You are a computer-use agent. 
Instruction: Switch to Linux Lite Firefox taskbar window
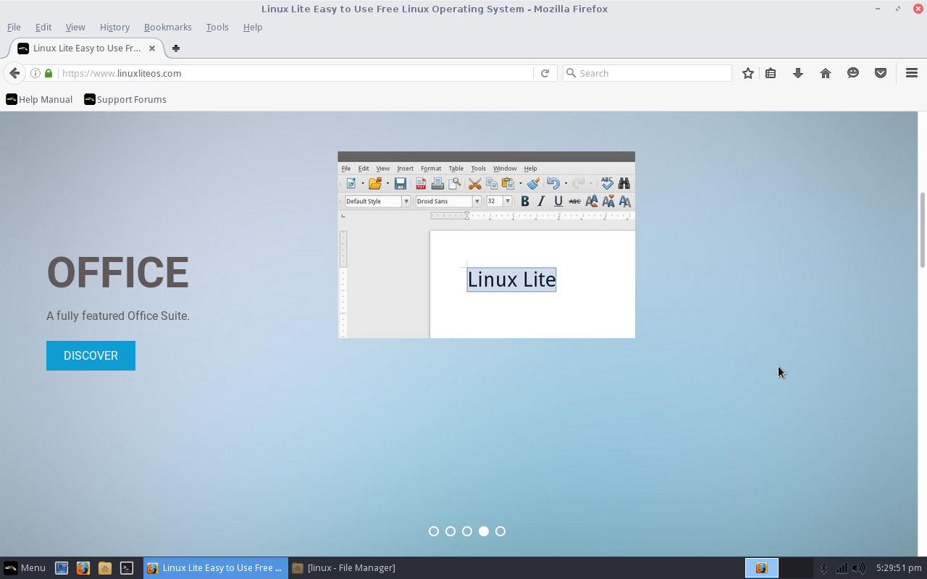tap(215, 567)
